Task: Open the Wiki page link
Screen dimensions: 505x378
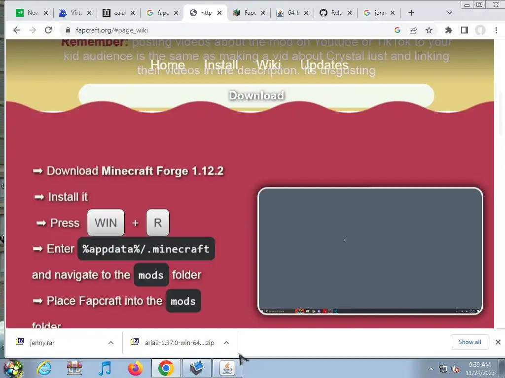Action: [269, 64]
